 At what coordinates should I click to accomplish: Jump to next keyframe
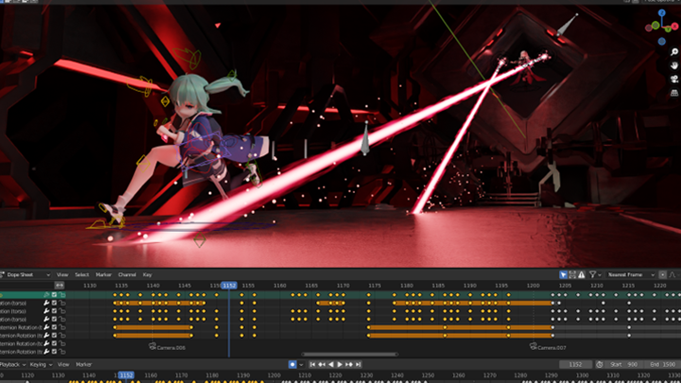pos(349,365)
